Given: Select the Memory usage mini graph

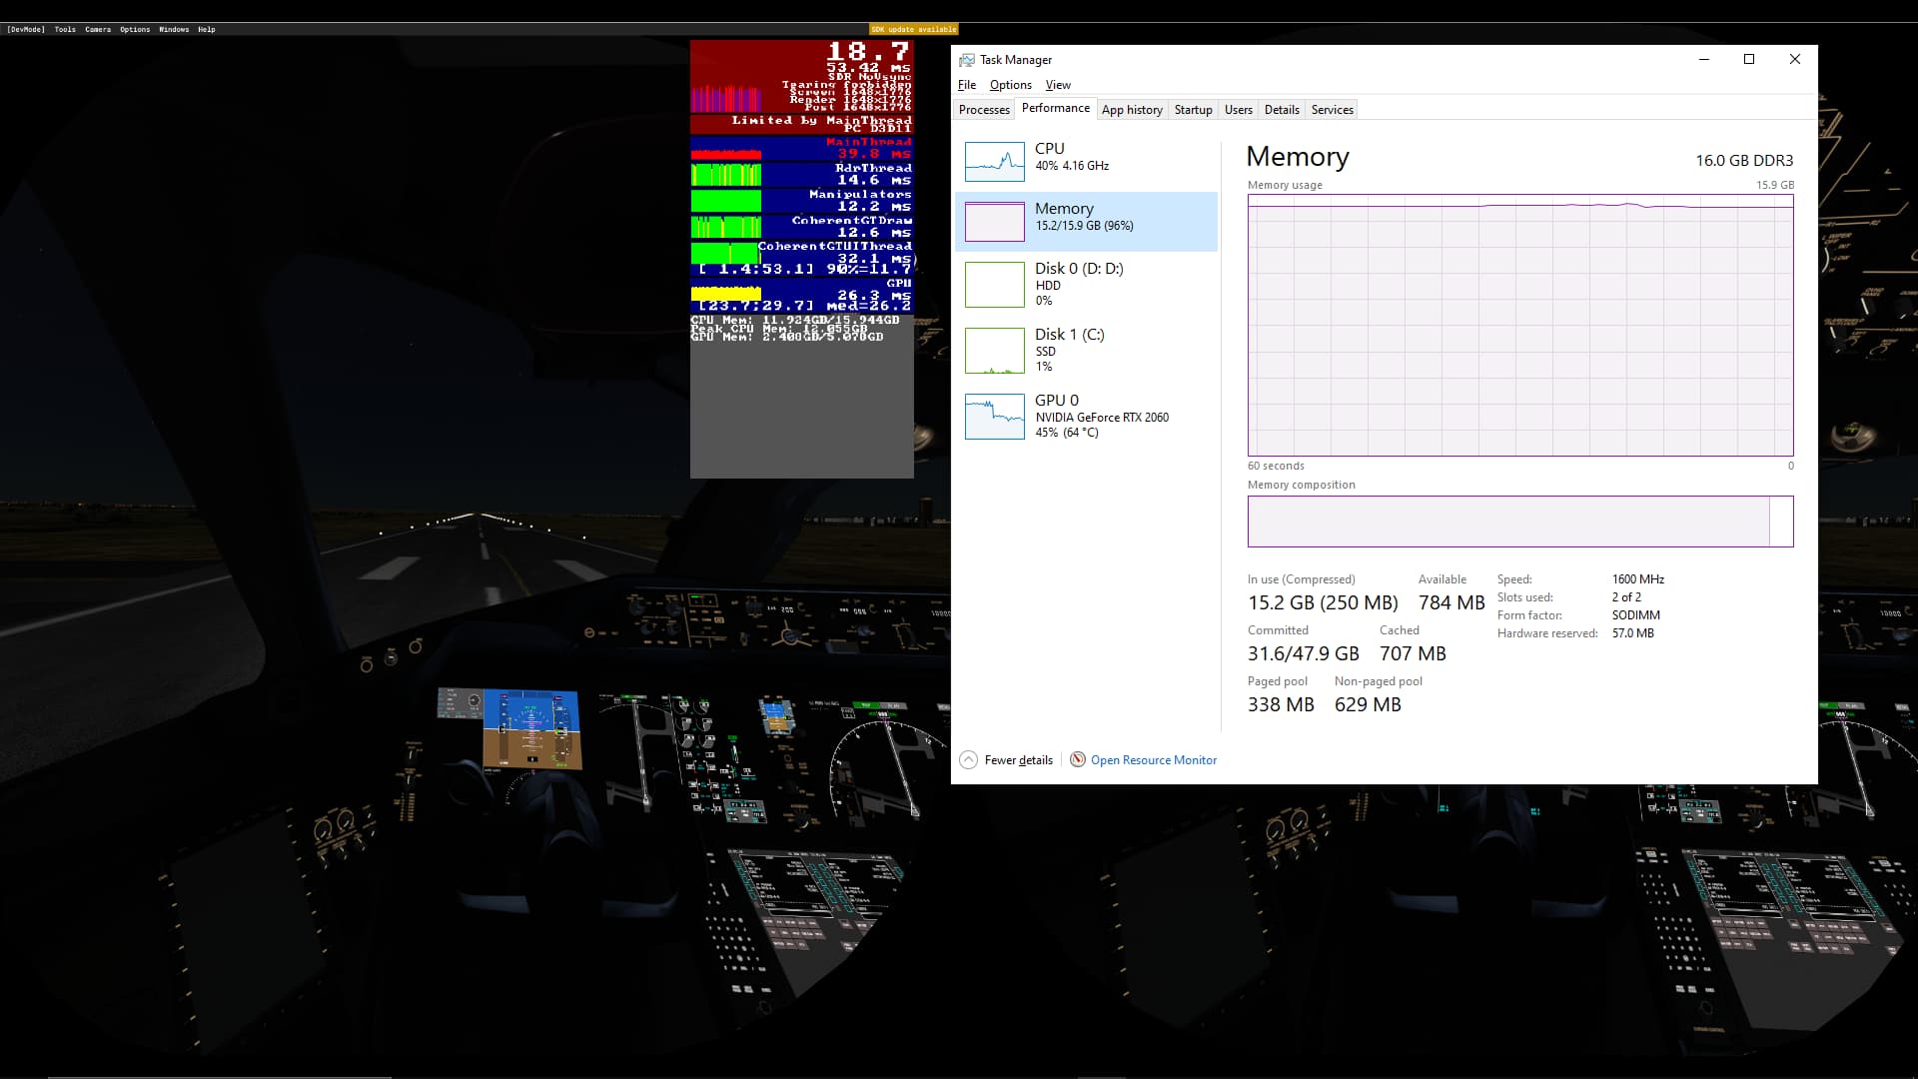Looking at the screenshot, I should [x=994, y=222].
